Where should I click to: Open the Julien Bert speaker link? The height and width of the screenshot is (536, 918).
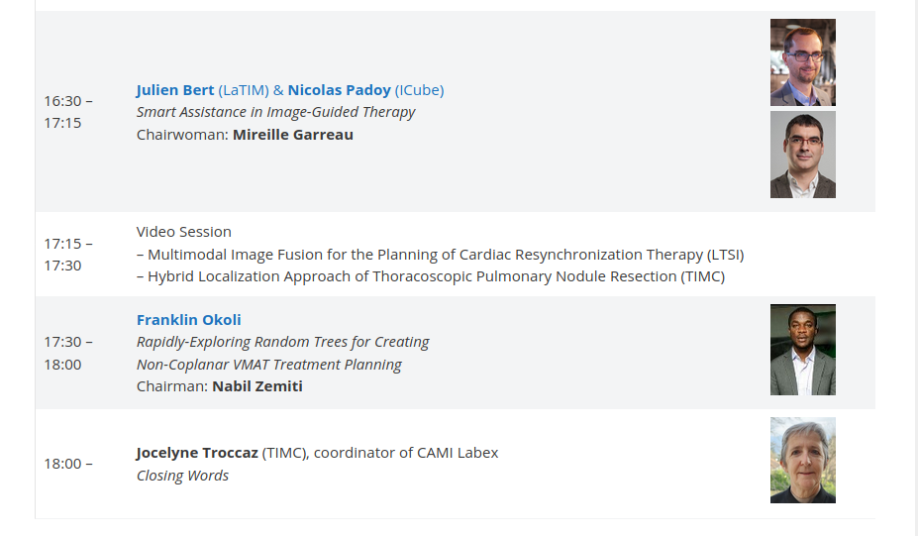[175, 90]
